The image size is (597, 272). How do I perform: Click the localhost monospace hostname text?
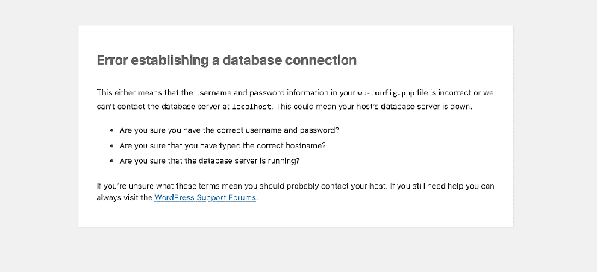[x=251, y=107]
